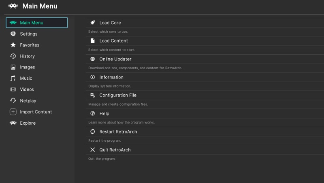Select the highlighted Main Menu sidebar item
Image resolution: width=324 pixels, height=183 pixels.
[x=36, y=23]
